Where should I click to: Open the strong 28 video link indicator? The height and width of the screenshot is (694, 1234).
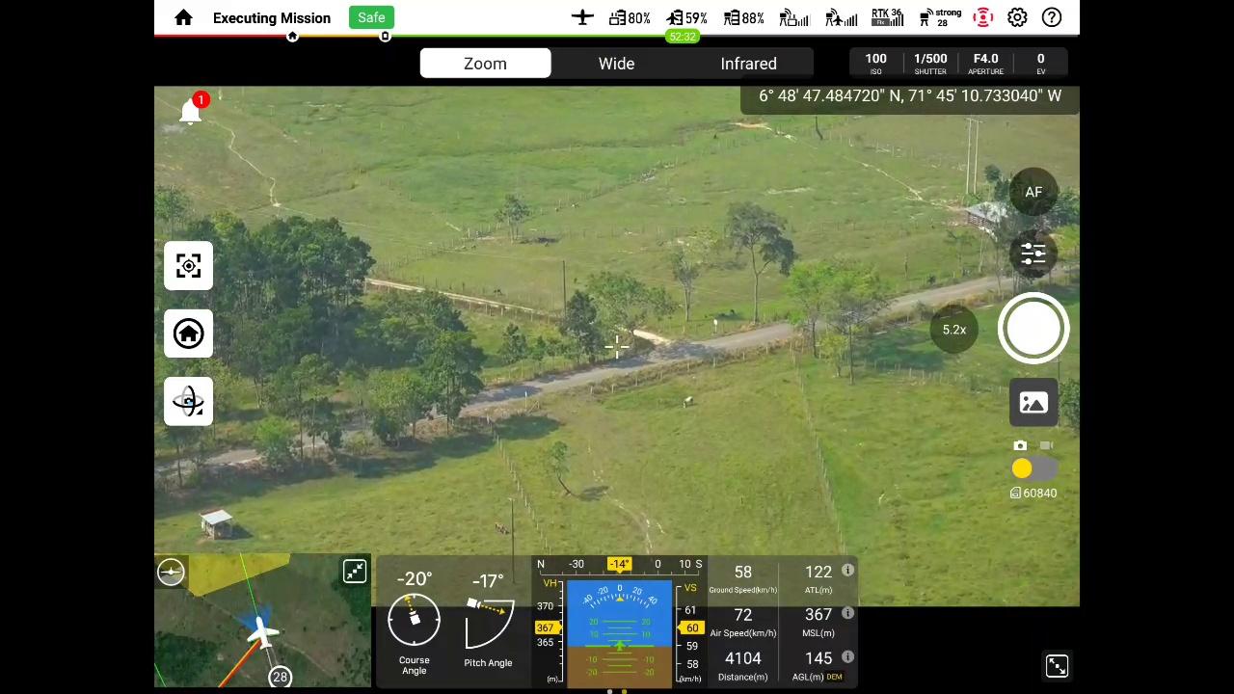[940, 17]
